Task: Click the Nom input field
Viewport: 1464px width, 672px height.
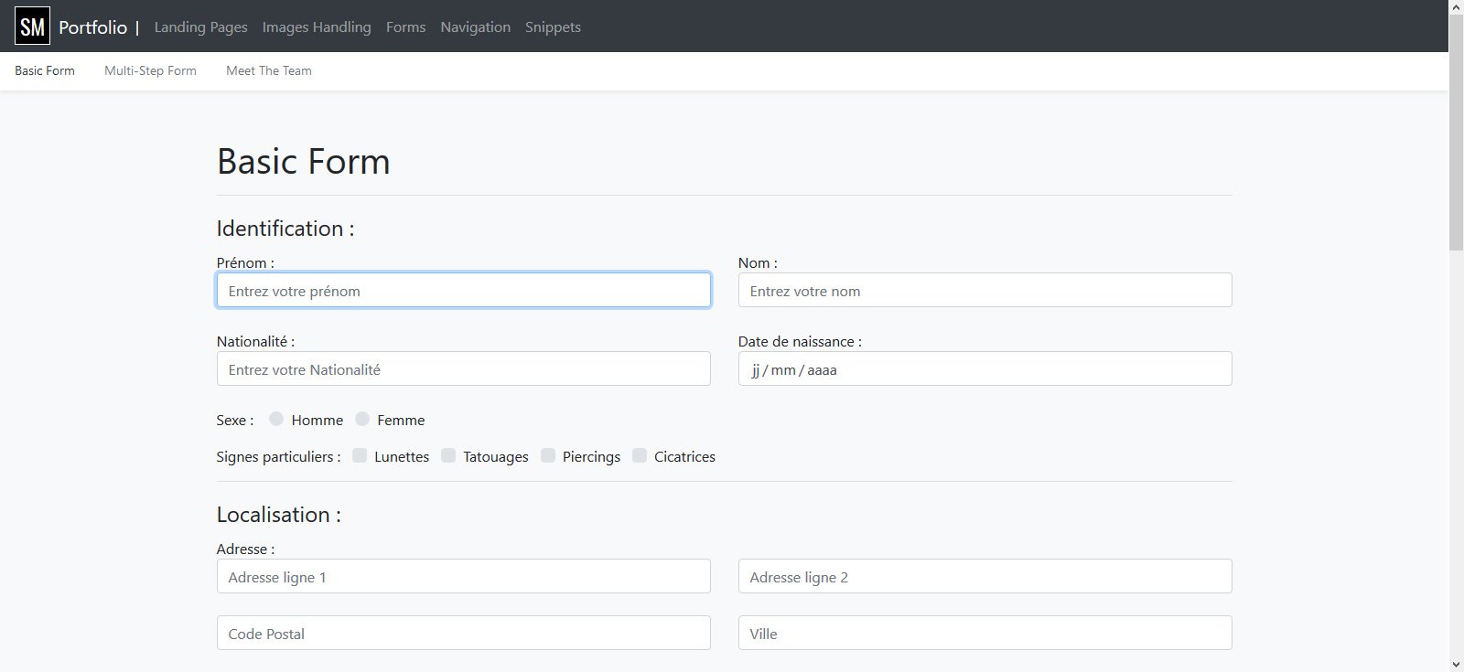Action: tap(985, 290)
